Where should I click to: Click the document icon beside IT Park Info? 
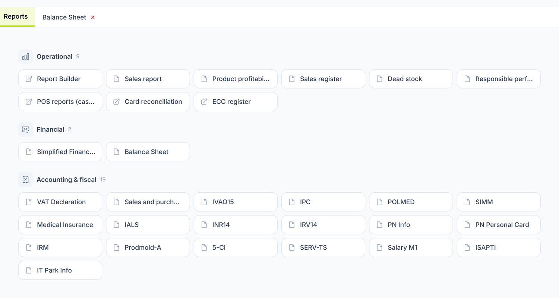coord(29,270)
